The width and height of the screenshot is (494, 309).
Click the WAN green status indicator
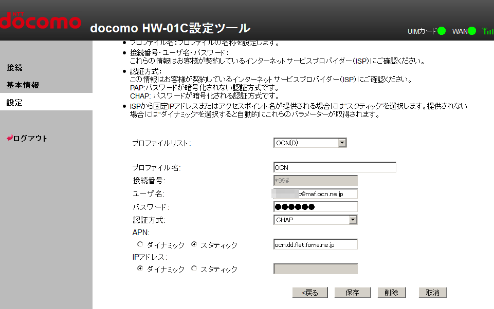tap(472, 31)
